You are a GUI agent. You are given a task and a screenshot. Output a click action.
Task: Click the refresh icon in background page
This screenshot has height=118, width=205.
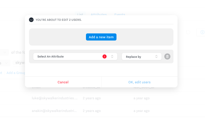tap(188, 32)
